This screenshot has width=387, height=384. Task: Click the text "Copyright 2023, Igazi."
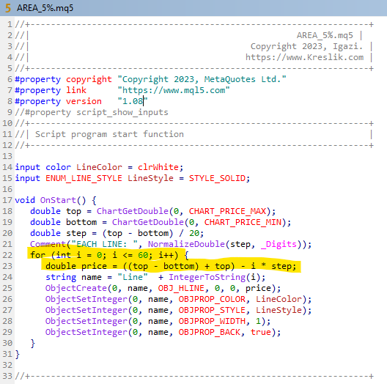point(307,46)
